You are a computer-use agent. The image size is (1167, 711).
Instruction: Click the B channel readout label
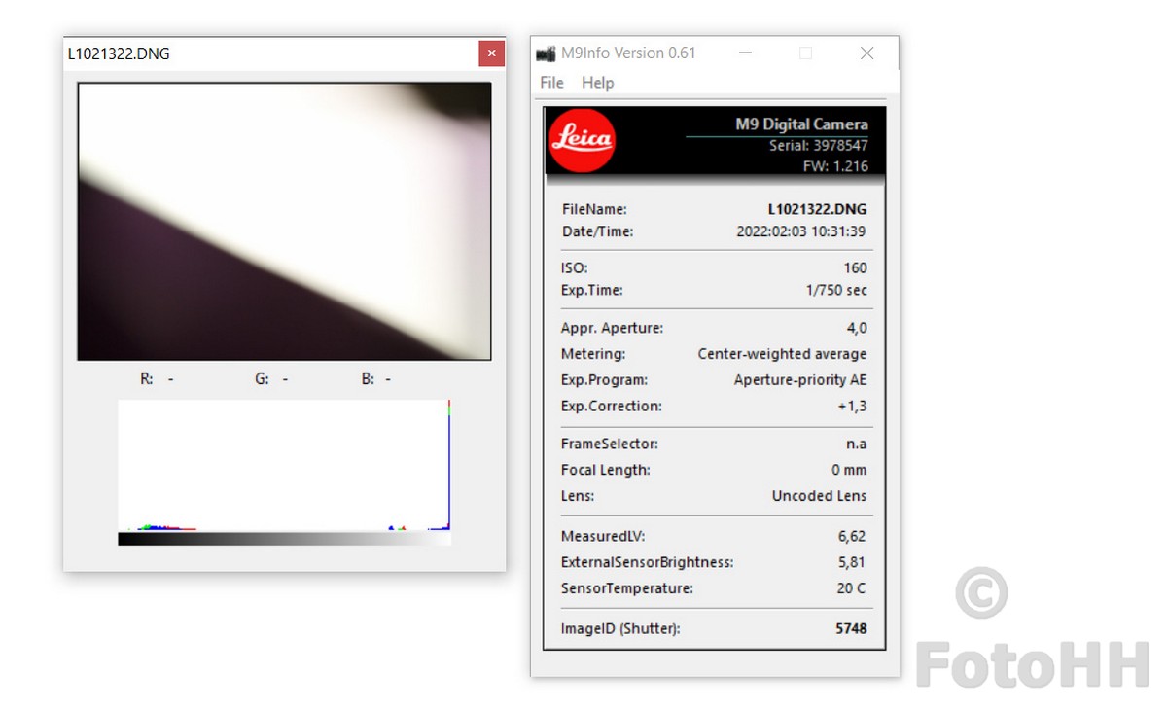coord(368,379)
